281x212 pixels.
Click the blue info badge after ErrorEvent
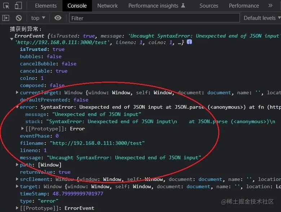pos(189,42)
